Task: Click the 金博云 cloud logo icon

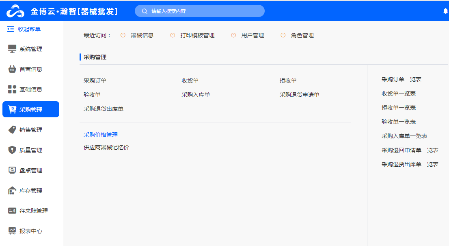Action: [15, 11]
